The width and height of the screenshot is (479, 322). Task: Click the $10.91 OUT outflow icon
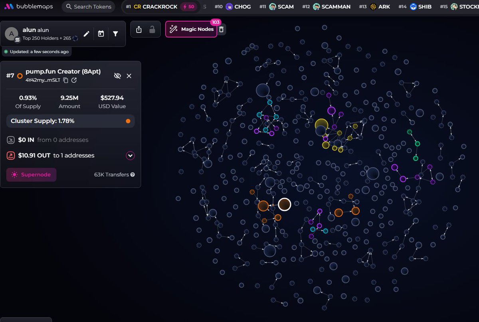[x=11, y=156]
